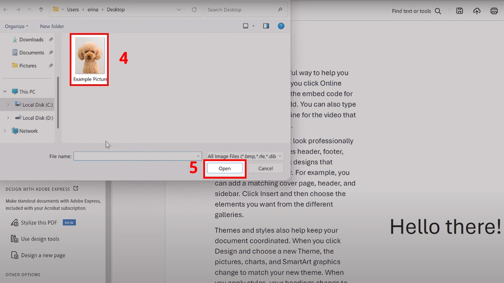Open the recent locations chevron
Image resolution: width=504 pixels, height=283 pixels.
(29, 10)
